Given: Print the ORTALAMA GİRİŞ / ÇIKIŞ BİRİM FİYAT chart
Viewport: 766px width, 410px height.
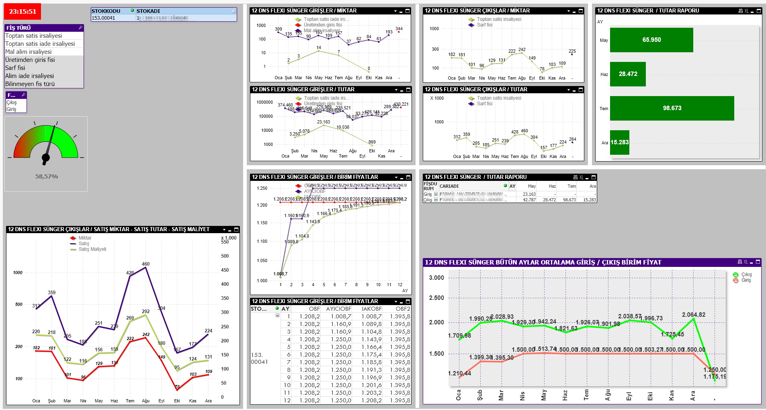Looking at the screenshot, I should [x=739, y=262].
